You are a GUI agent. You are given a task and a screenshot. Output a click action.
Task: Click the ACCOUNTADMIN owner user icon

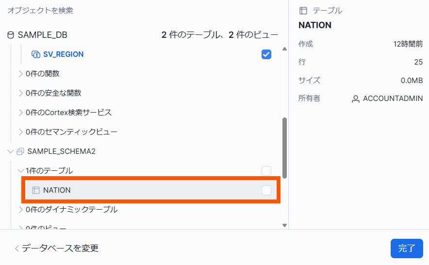point(355,99)
